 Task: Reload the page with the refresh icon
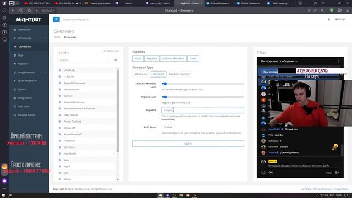click(x=29, y=10)
